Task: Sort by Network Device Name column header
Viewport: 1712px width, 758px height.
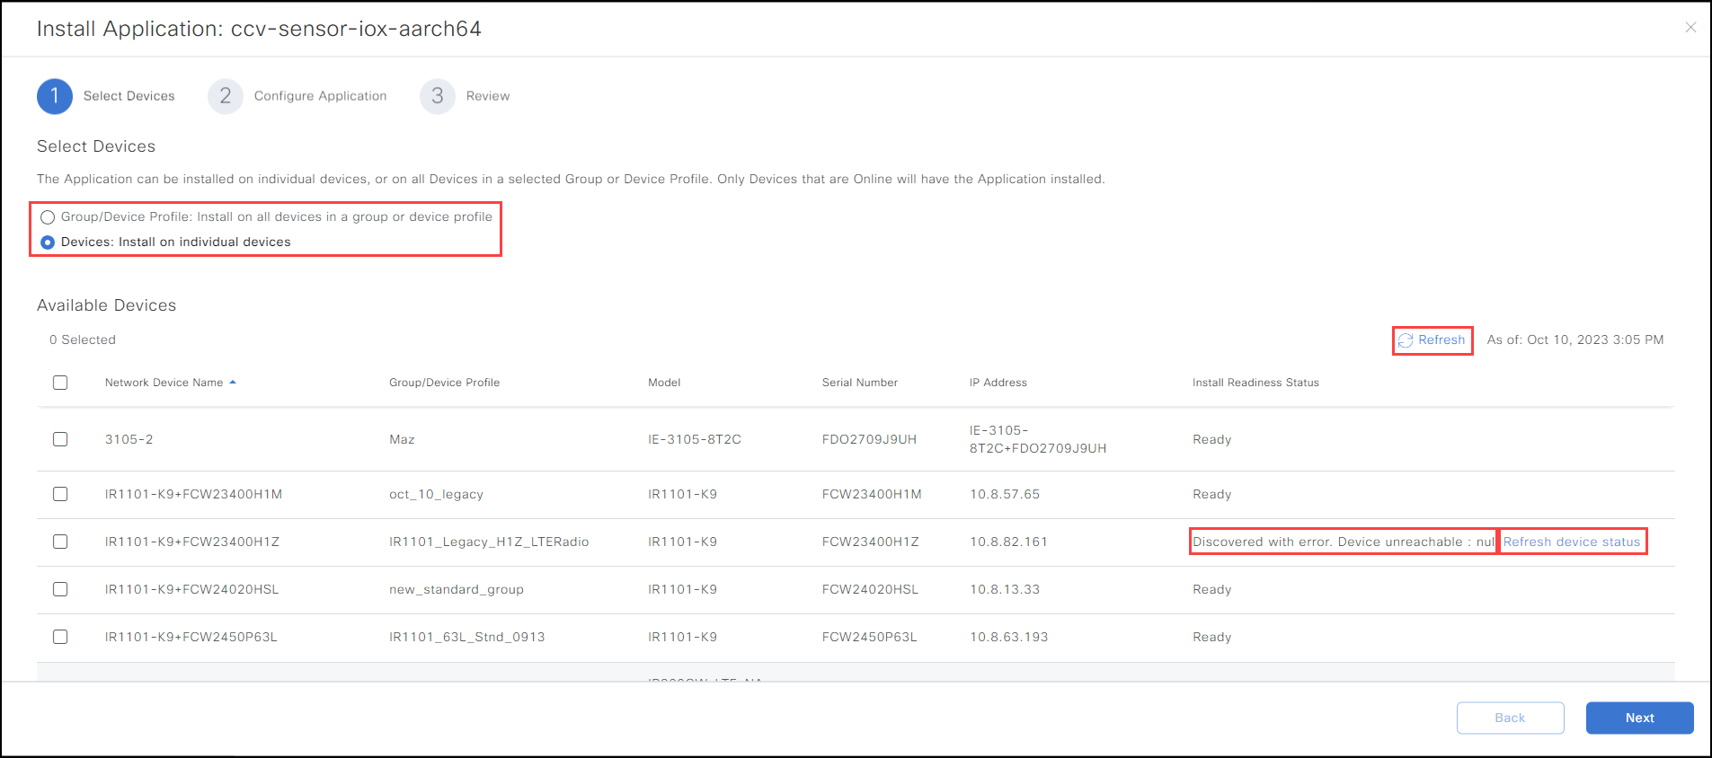Action: click(x=164, y=383)
